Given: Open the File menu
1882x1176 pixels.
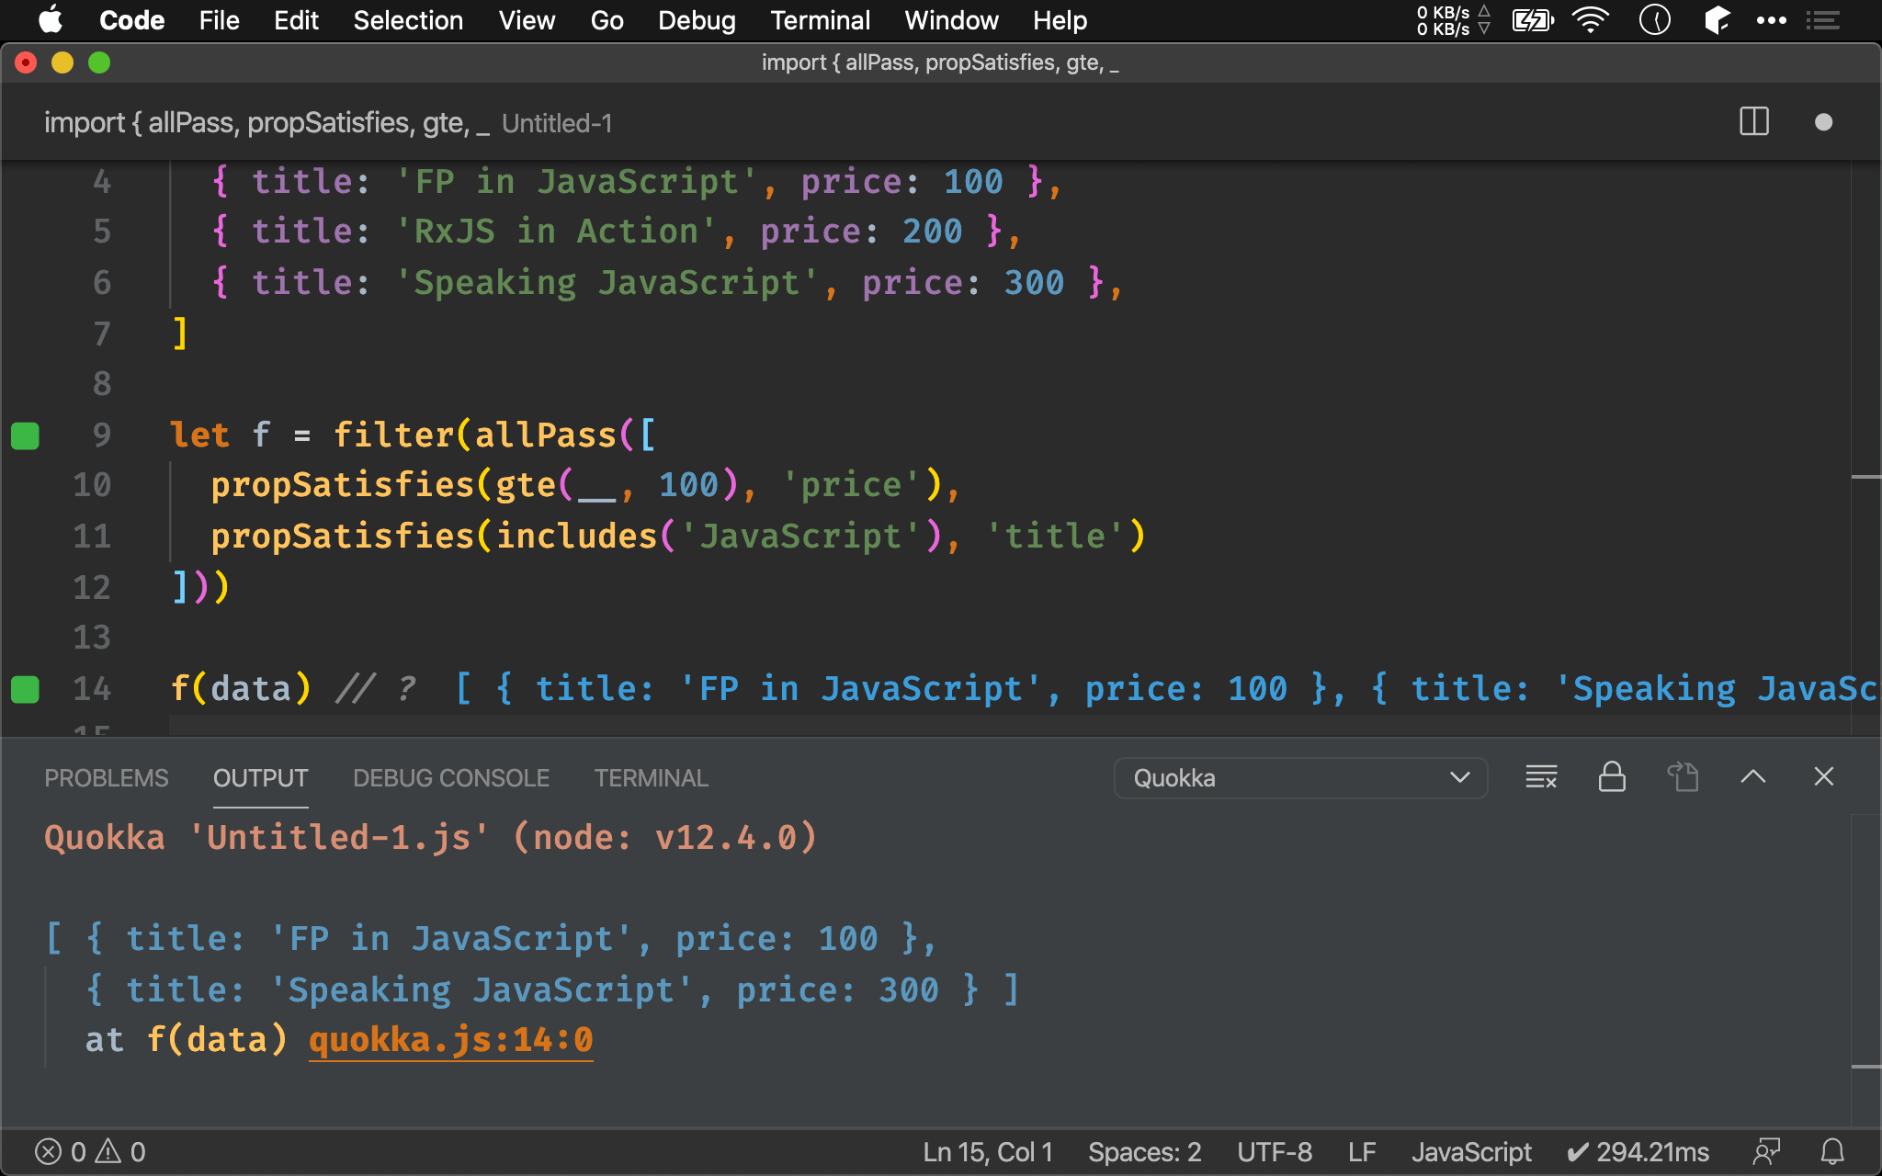Looking at the screenshot, I should pyautogui.click(x=219, y=20).
